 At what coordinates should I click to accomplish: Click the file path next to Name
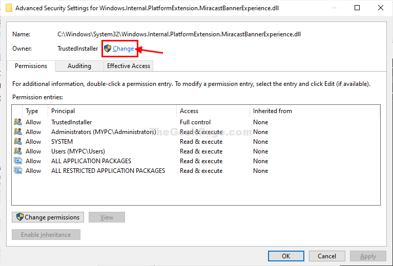(x=179, y=34)
